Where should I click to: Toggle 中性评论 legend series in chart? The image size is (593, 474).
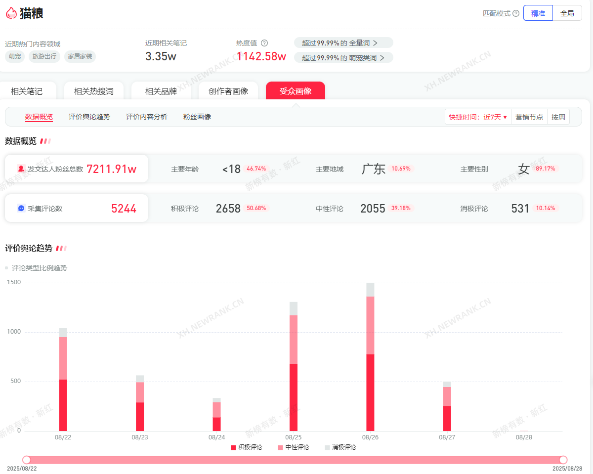[x=293, y=447]
